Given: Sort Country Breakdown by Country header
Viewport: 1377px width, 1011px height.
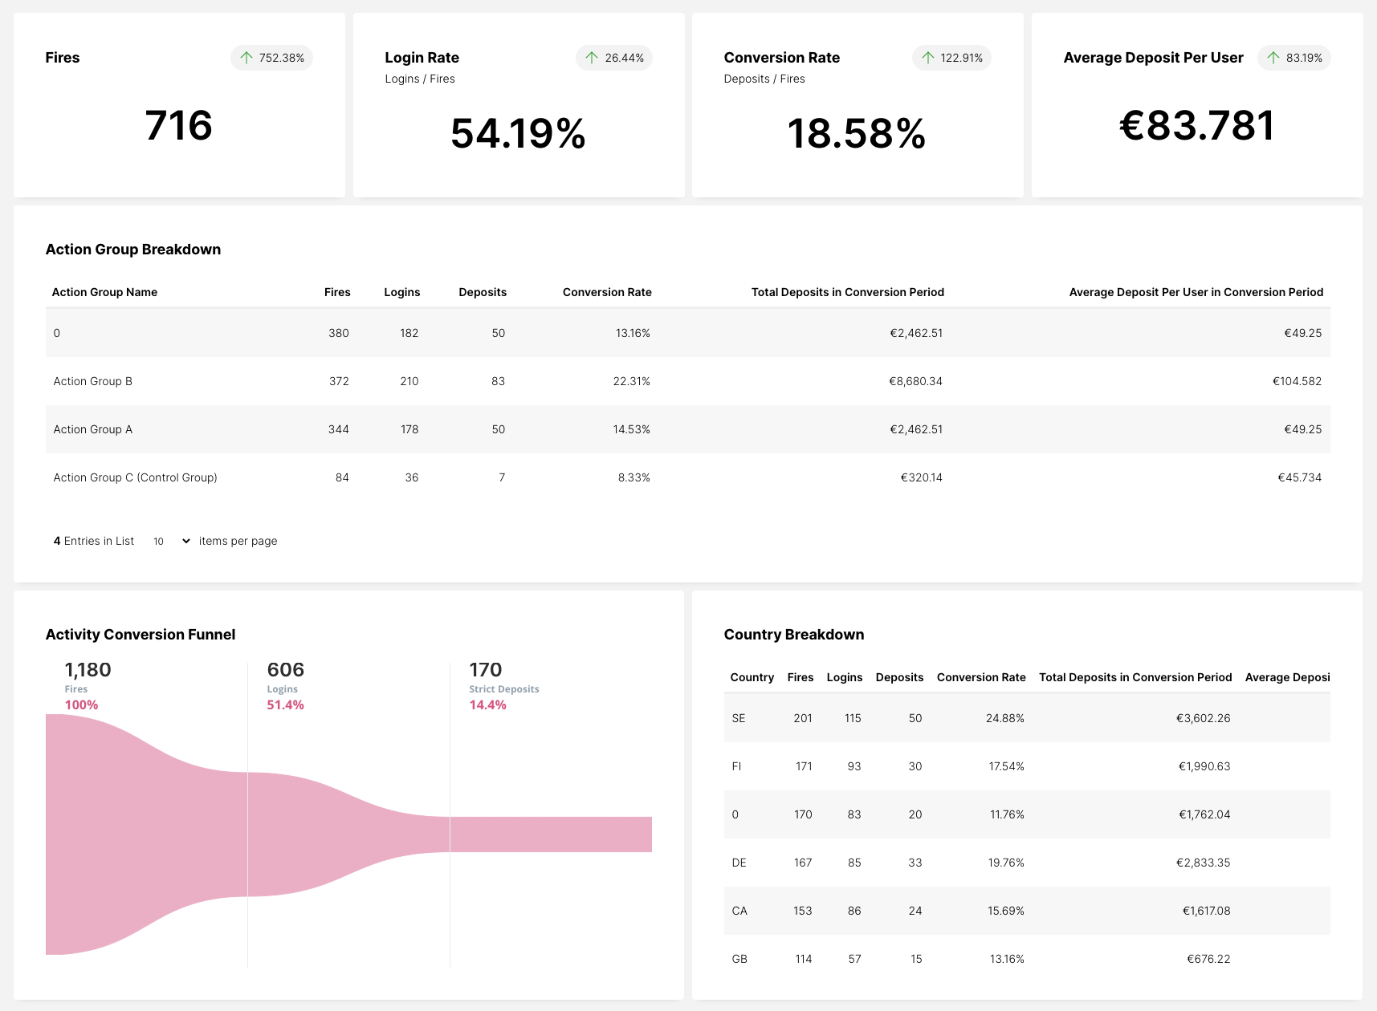Looking at the screenshot, I should click(752, 677).
